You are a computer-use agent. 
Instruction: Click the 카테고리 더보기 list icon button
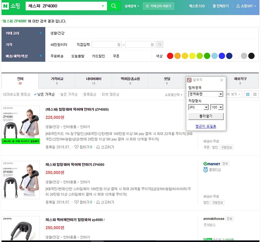158,6
